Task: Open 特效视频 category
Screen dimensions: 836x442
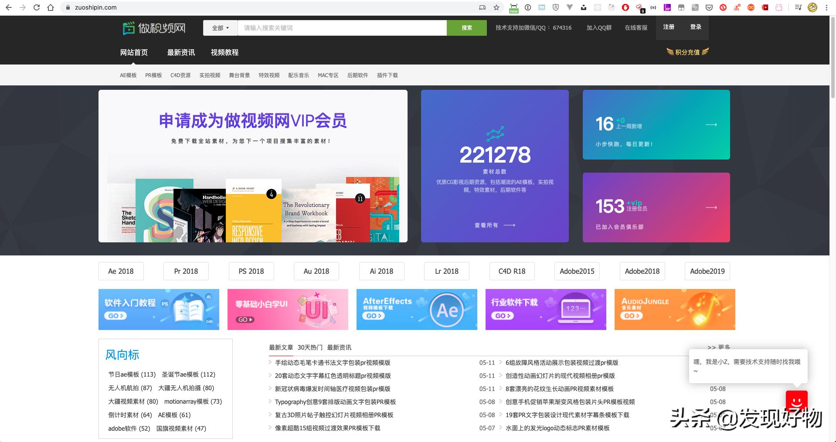Action: 269,75
